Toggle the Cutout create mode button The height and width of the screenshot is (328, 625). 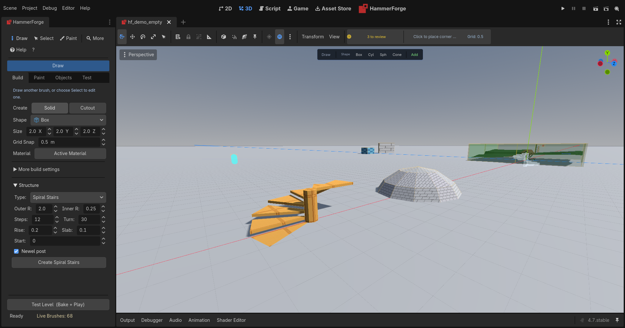(88, 108)
